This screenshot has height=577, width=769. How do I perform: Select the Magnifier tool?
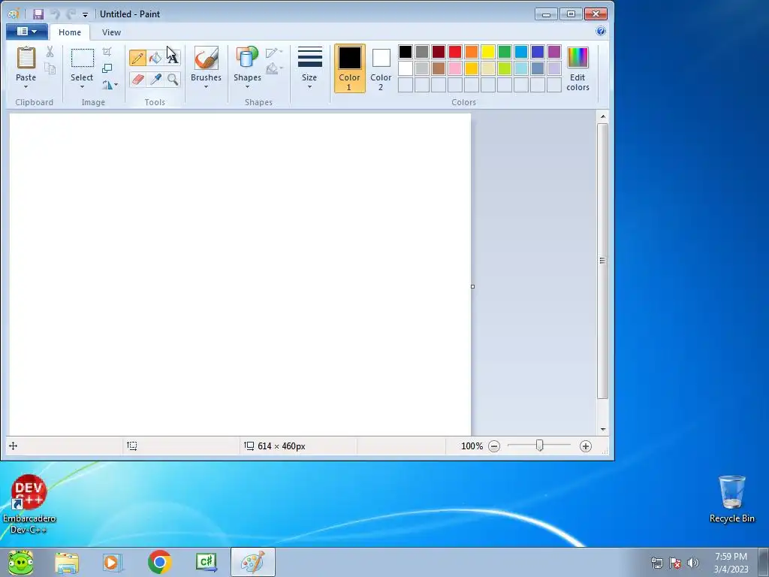click(173, 80)
